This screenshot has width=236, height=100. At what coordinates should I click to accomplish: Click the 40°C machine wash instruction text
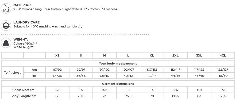click(x=48, y=27)
